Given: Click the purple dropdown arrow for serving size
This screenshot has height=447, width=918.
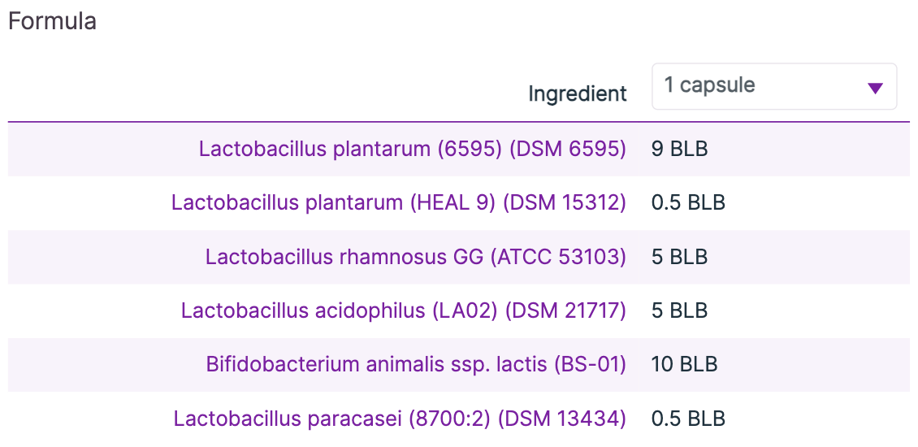Looking at the screenshot, I should (875, 88).
